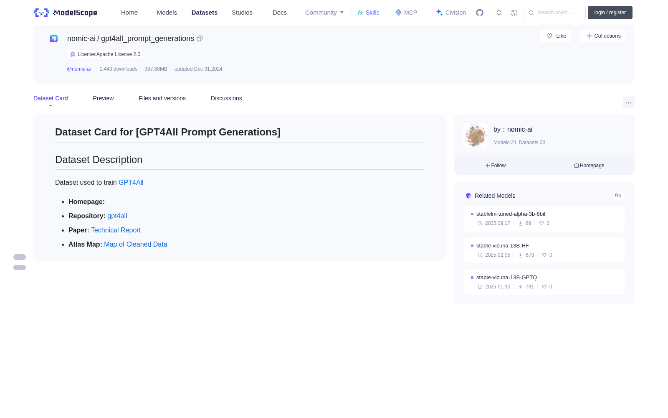668x418 pixels.
Task: Like this dataset
Action: coord(556,36)
